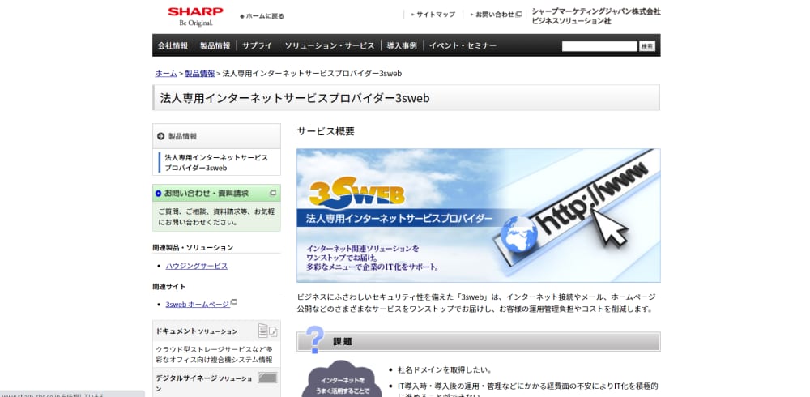Select sidebar item 法人専用インターネットサービスプロバイダー3sweb
The image size is (810, 397).
pos(216,162)
